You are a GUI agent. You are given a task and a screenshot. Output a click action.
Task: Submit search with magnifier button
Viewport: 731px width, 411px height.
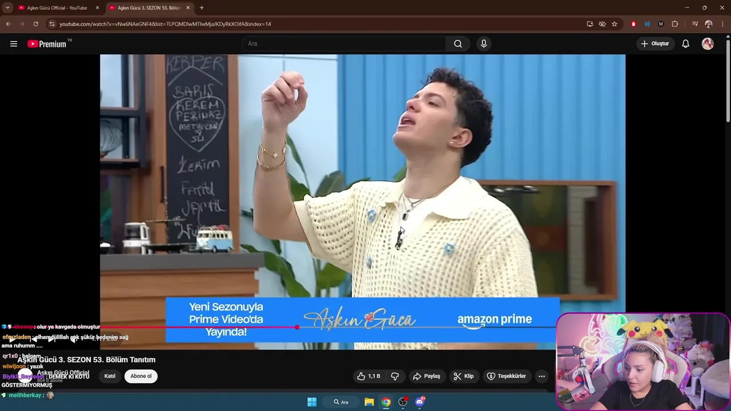[458, 44]
